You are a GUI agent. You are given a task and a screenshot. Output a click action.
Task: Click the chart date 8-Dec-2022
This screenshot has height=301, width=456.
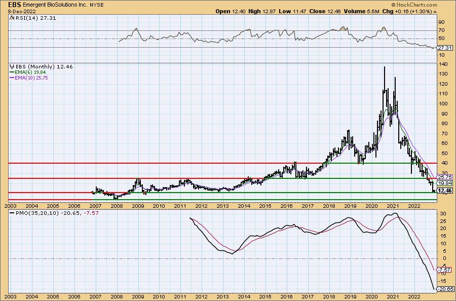[22, 11]
